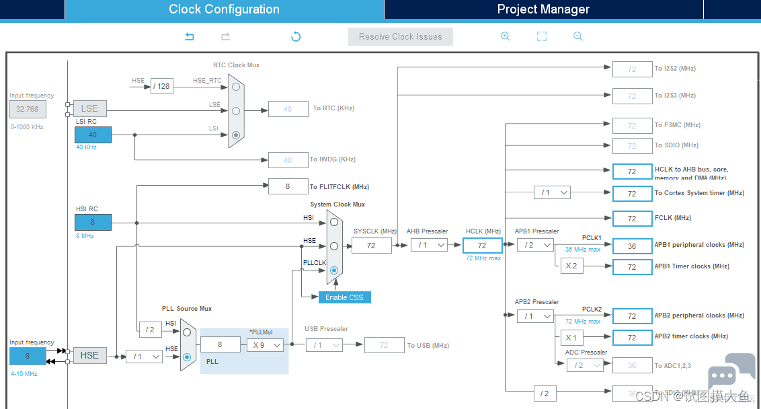Click the To ADC1,2,3 value box
The height and width of the screenshot is (409, 761).
pyautogui.click(x=633, y=365)
